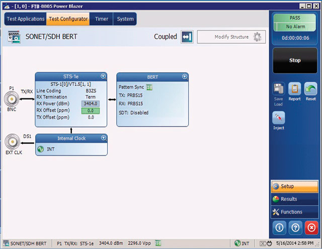Viewport: 322px width, 249px height.
Task: Click TX: PRBS15 pattern text
Action: point(131,95)
